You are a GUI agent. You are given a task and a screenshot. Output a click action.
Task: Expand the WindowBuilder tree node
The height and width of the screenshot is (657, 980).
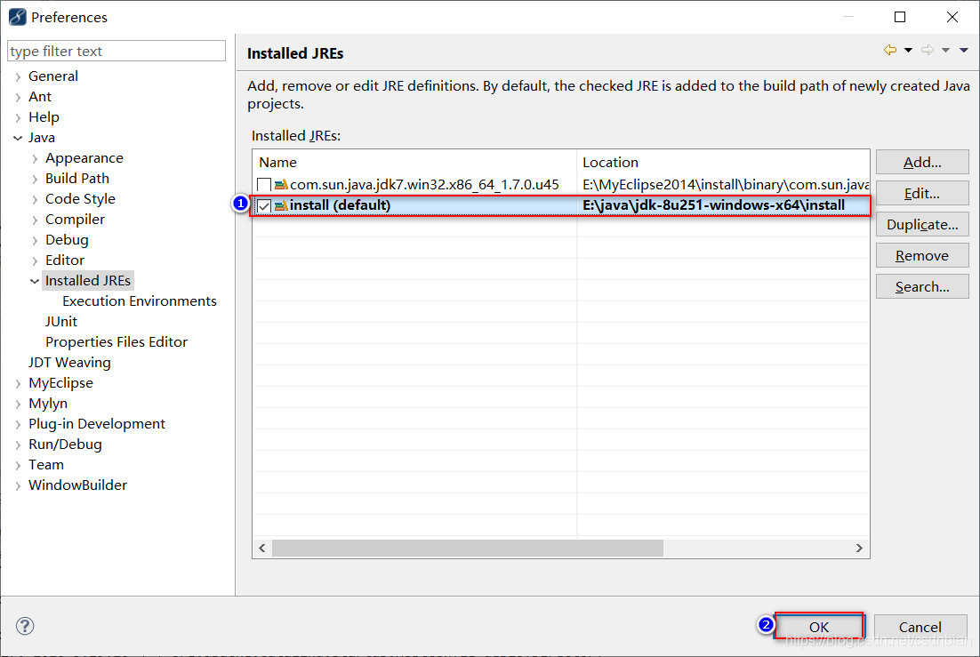coord(18,485)
